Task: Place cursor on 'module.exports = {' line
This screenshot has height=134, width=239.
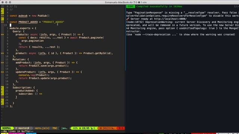Action: (x=23, y=28)
